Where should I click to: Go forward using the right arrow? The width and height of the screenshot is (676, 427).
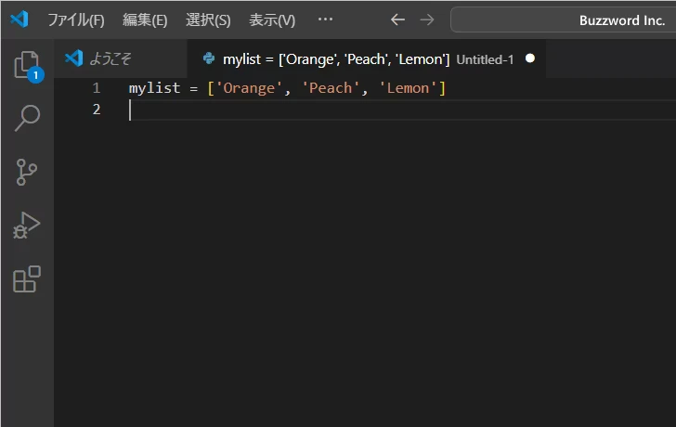pyautogui.click(x=426, y=19)
